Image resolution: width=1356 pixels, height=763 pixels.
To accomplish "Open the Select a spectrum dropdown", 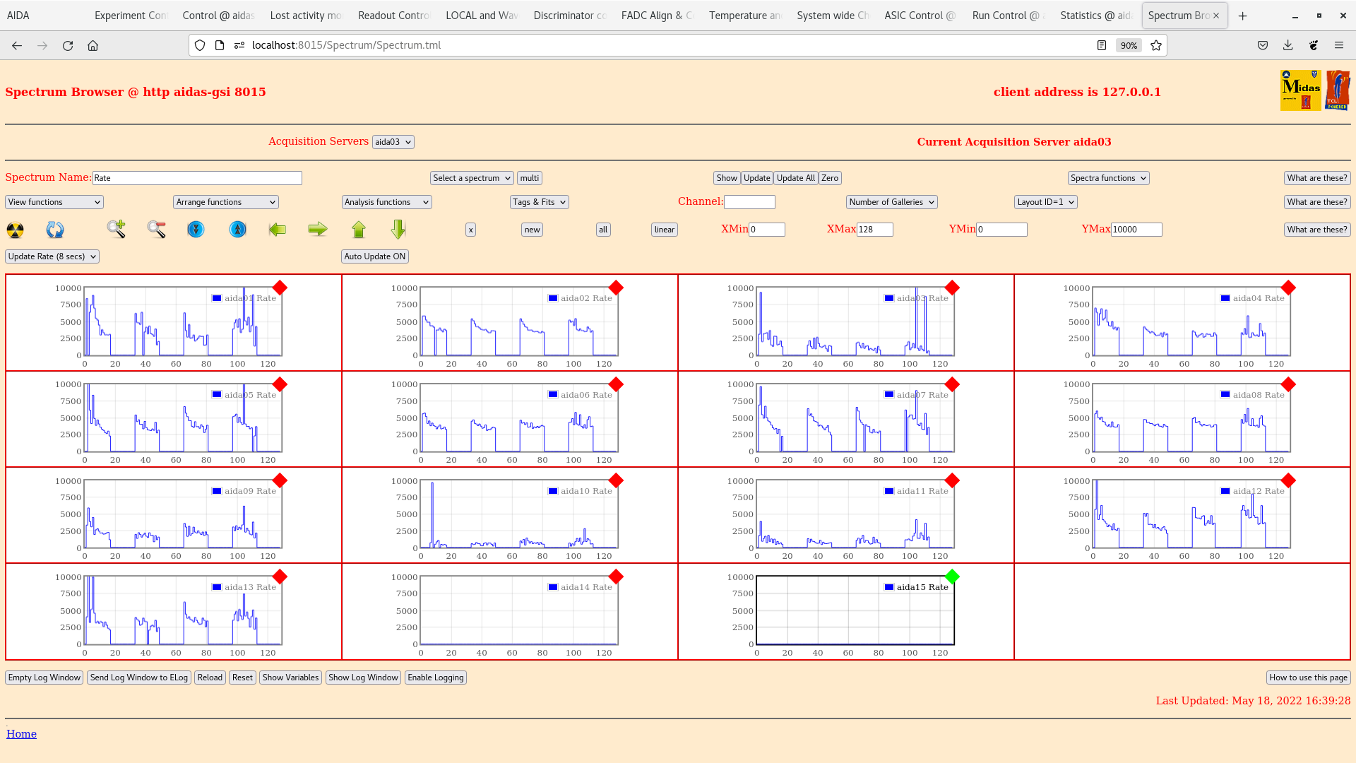I will point(472,178).
